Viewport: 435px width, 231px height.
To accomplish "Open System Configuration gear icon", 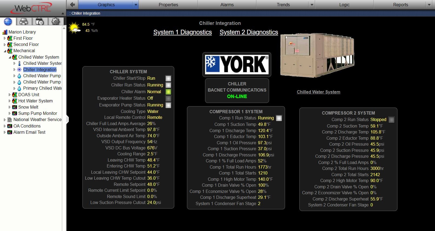I will (56, 22).
